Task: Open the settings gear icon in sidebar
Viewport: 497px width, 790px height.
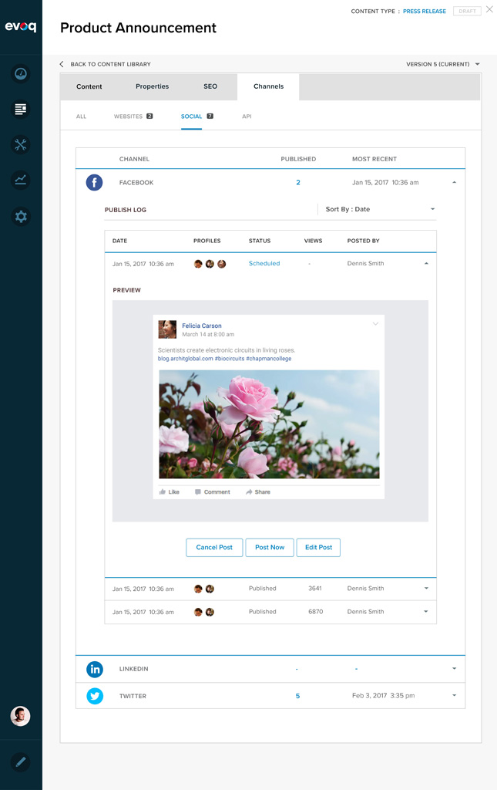Action: pyautogui.click(x=21, y=216)
